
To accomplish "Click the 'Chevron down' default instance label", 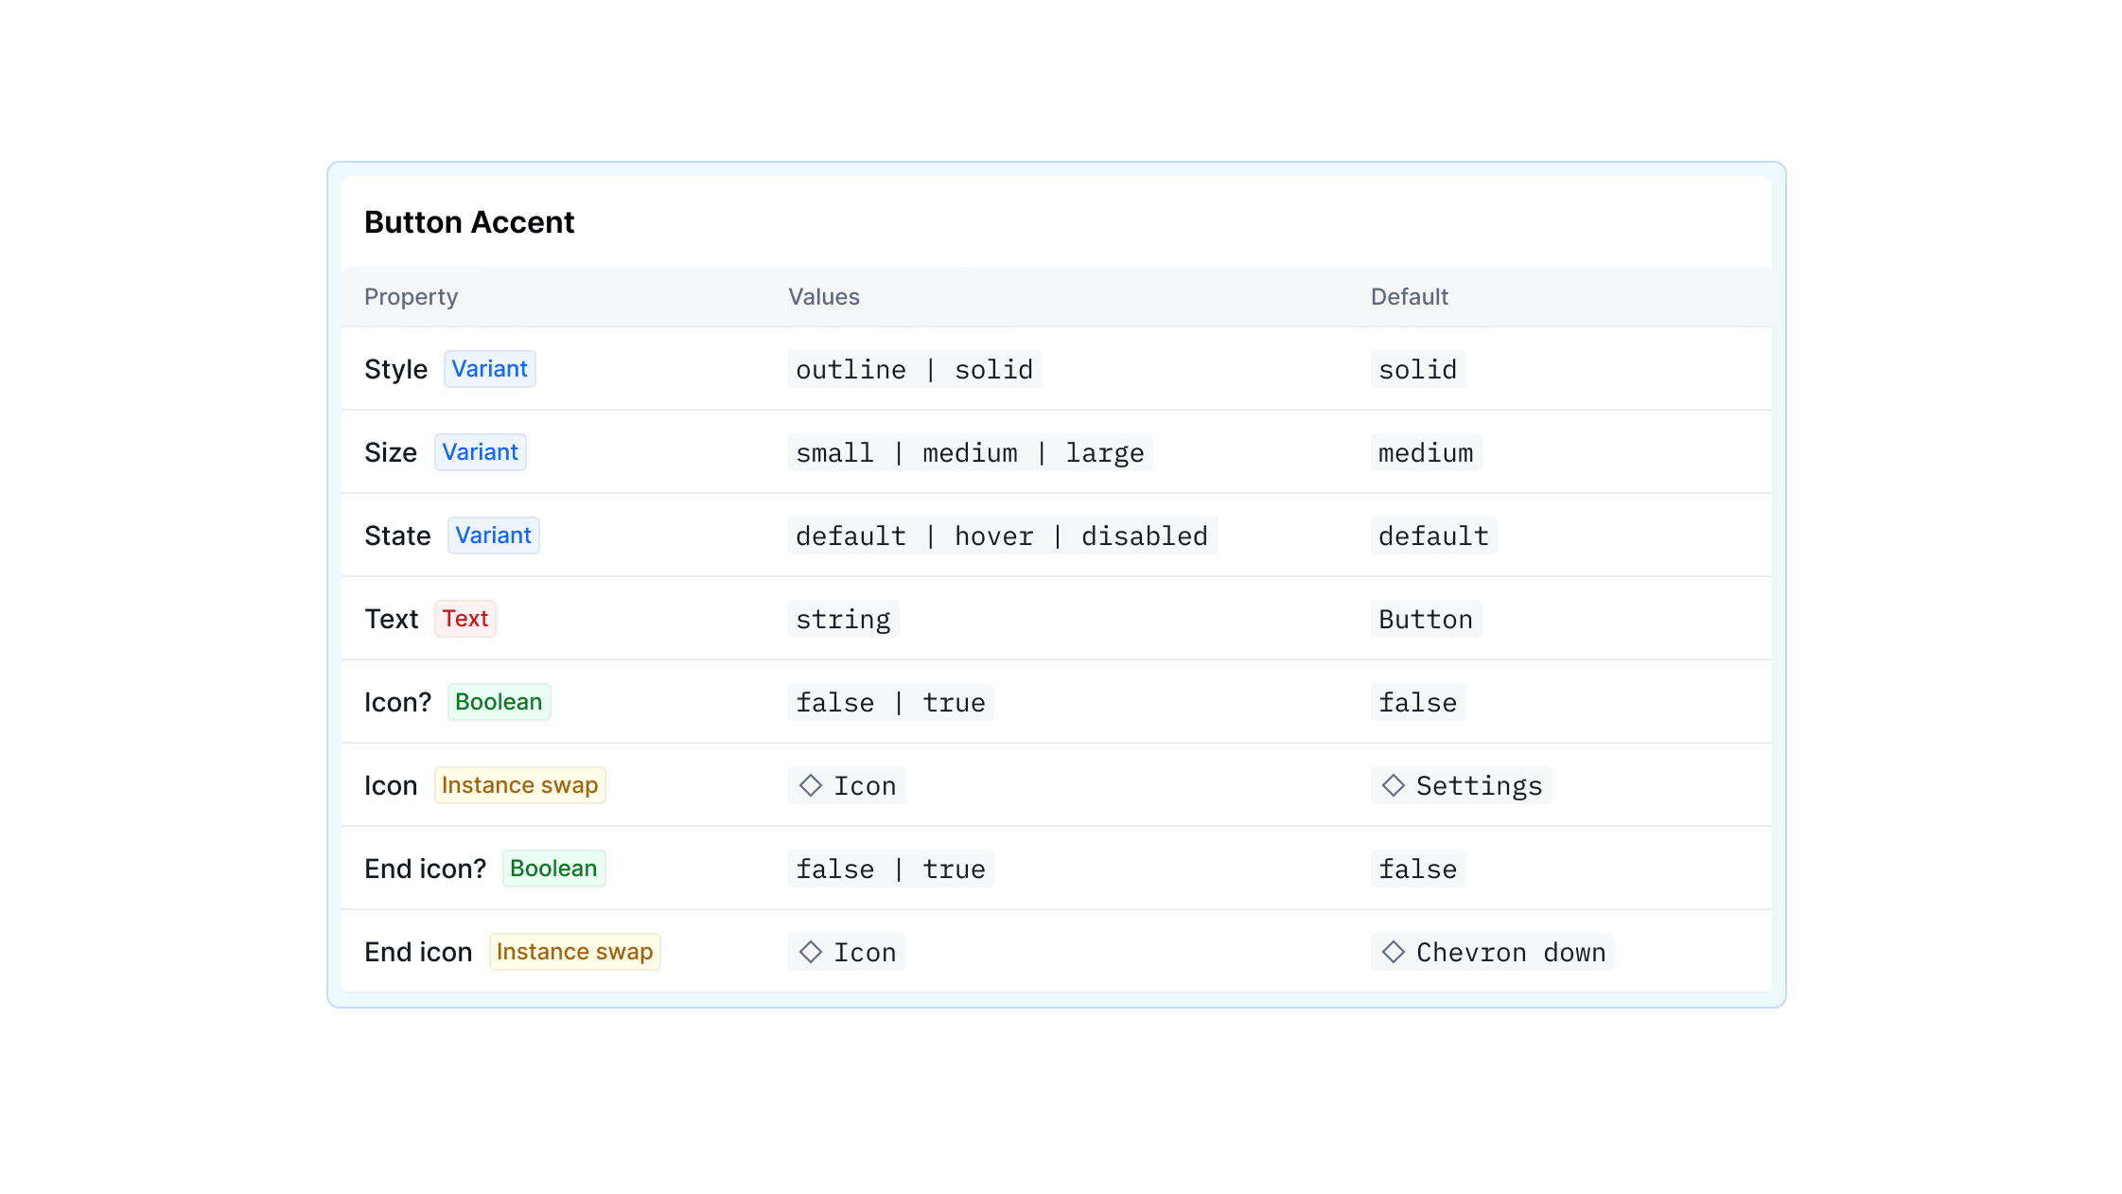I will pos(1511,952).
